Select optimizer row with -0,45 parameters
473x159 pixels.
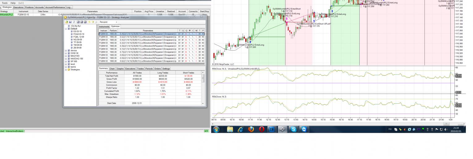tap(151, 34)
